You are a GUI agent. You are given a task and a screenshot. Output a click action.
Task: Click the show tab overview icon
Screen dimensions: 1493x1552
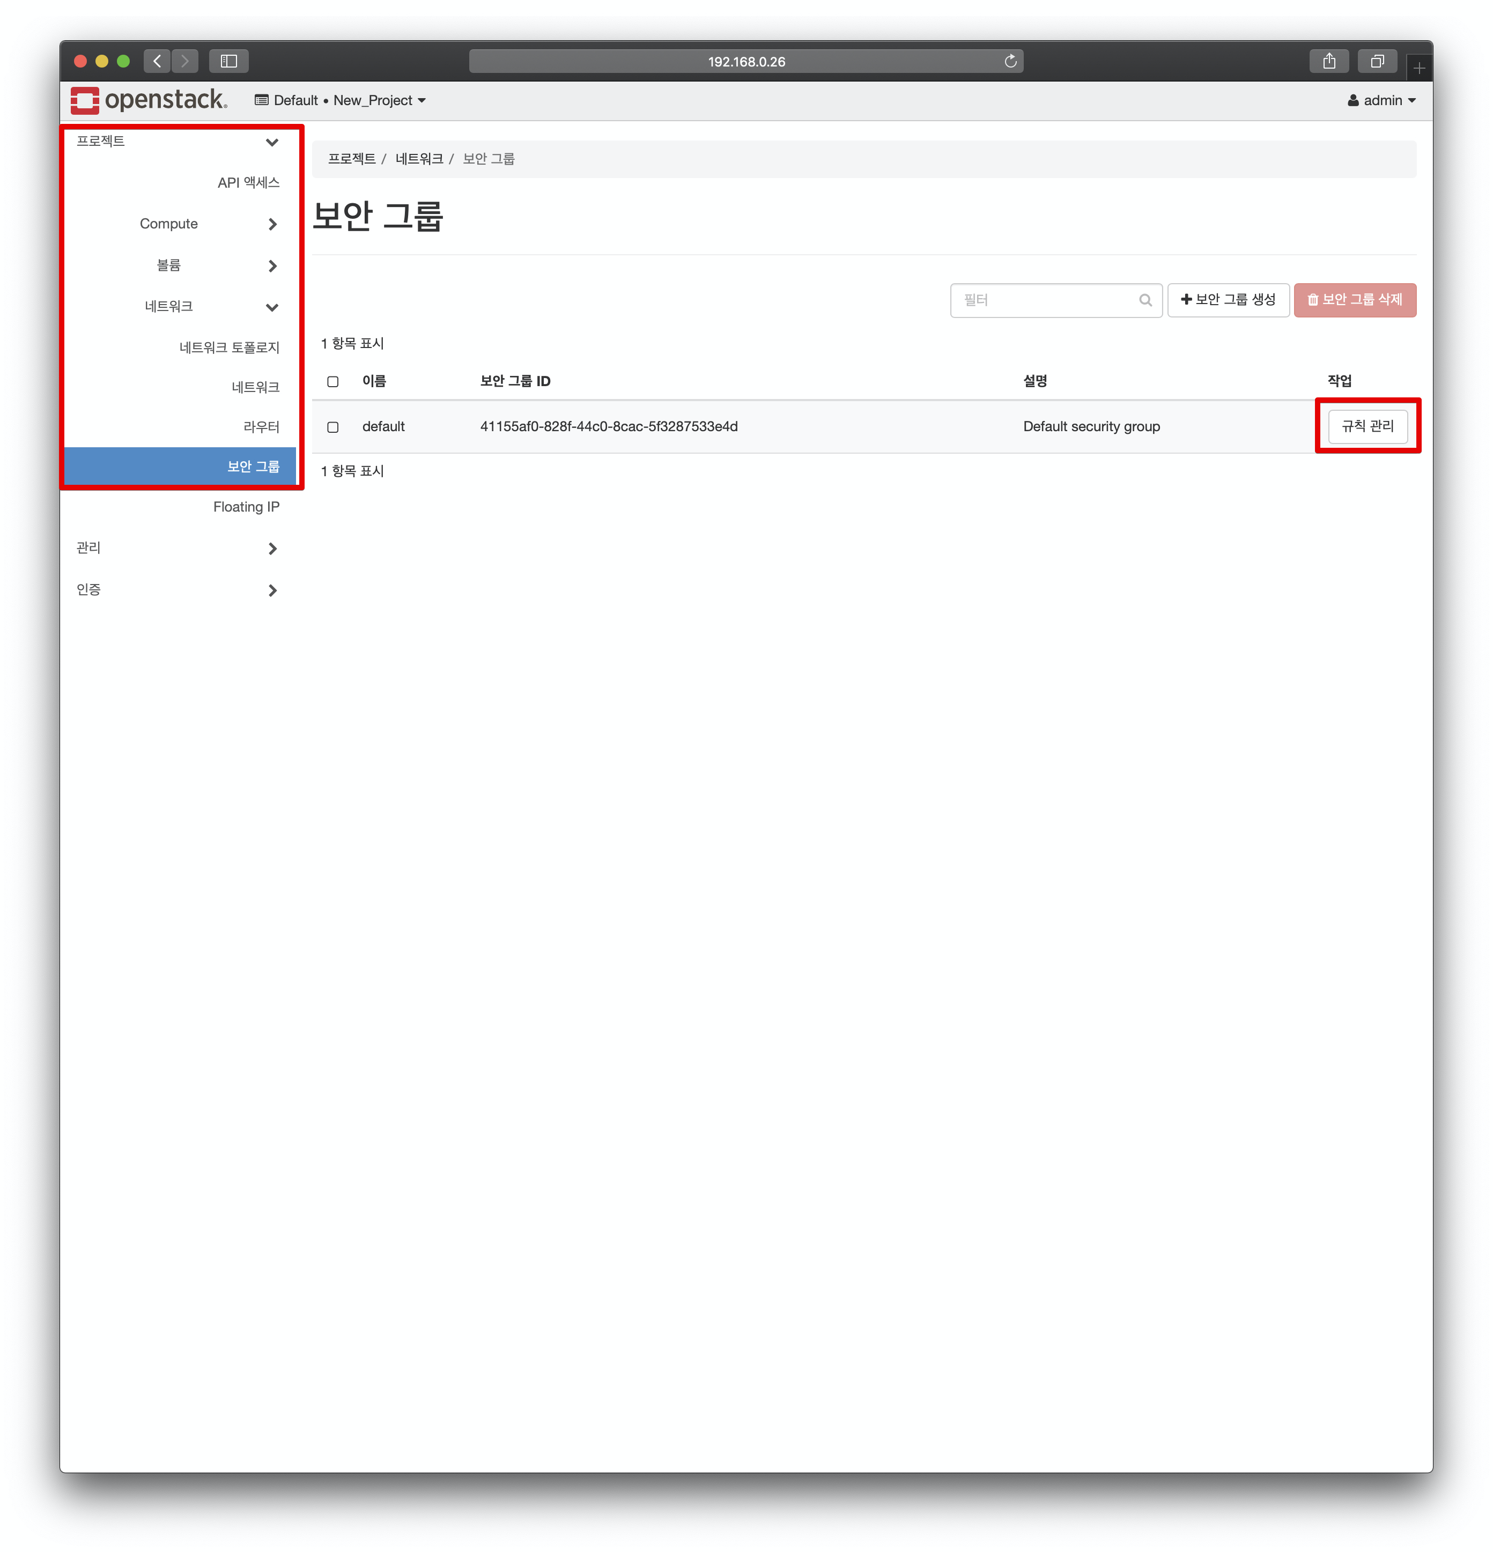(x=1377, y=62)
